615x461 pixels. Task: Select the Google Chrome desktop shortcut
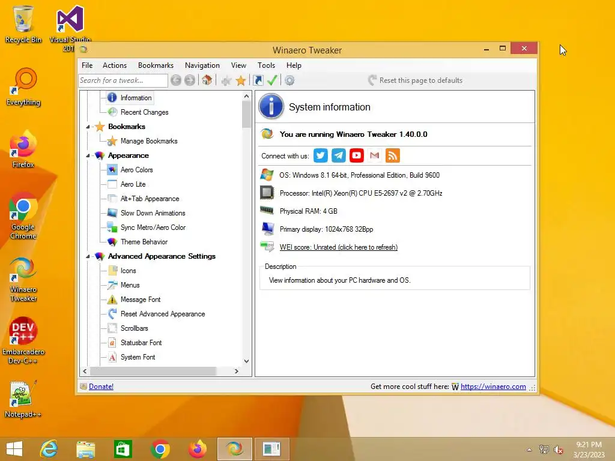pyautogui.click(x=23, y=216)
